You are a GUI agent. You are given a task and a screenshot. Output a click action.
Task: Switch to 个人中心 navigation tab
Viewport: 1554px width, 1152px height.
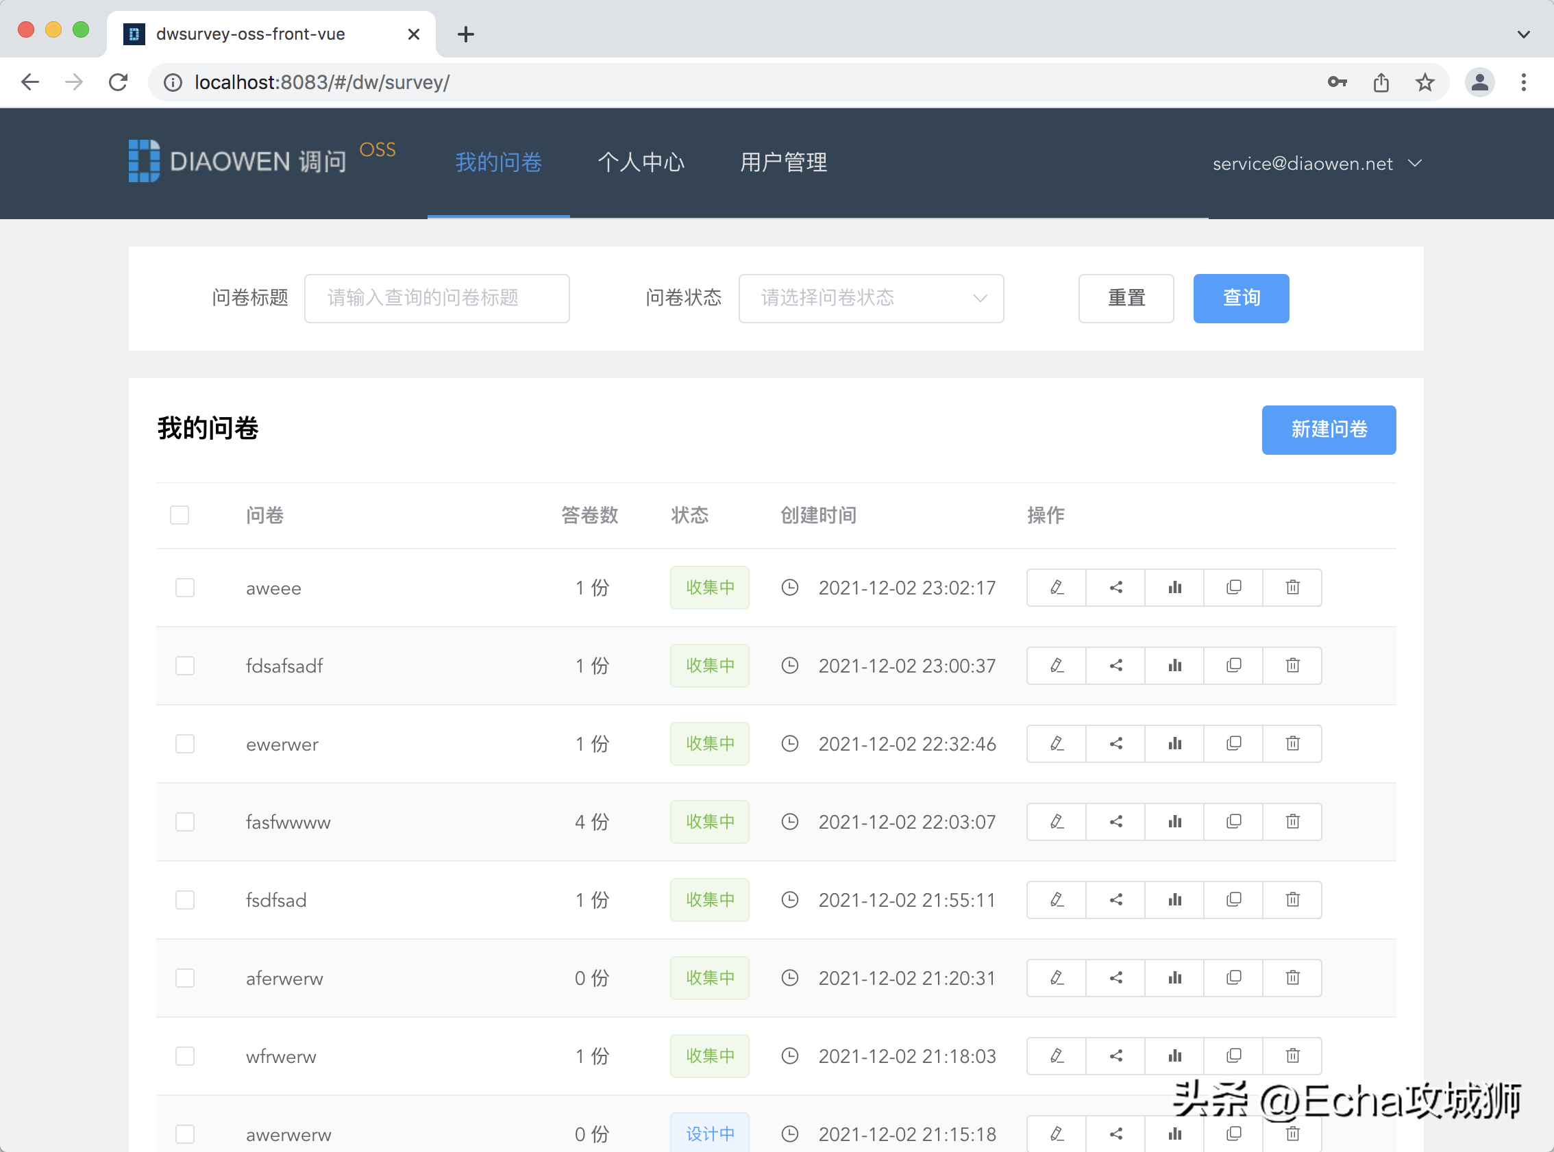[640, 162]
